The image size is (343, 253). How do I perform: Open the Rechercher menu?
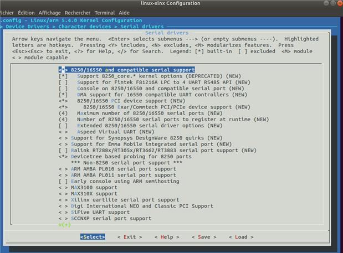click(78, 13)
